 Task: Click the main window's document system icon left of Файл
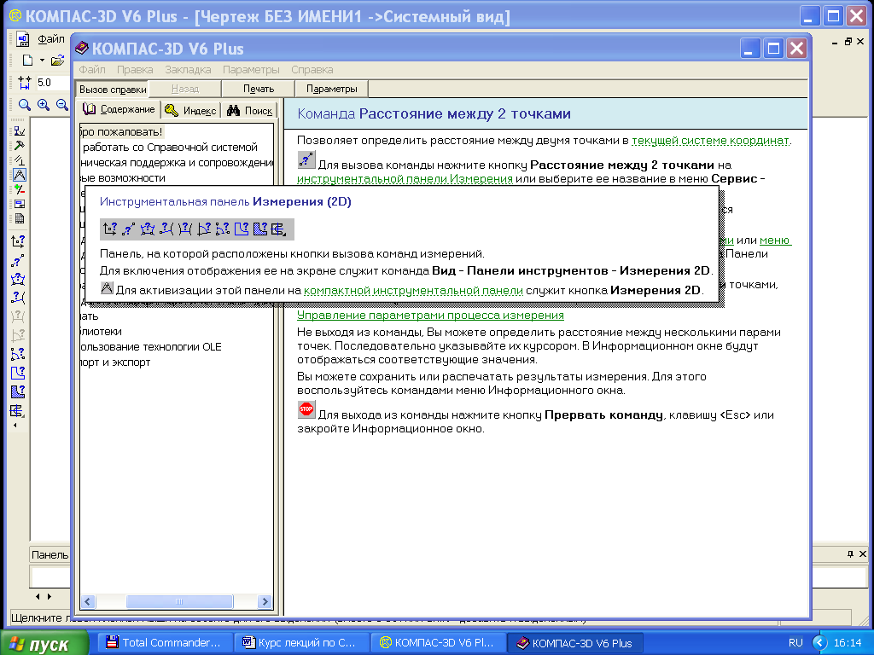[23, 39]
